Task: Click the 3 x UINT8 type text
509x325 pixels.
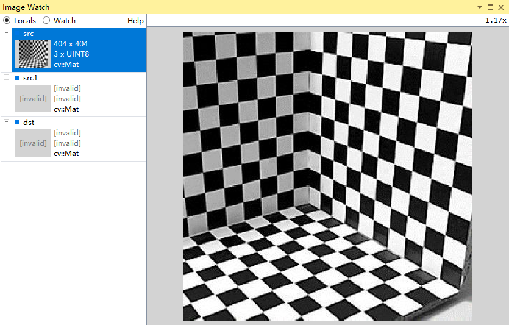Action: point(71,54)
